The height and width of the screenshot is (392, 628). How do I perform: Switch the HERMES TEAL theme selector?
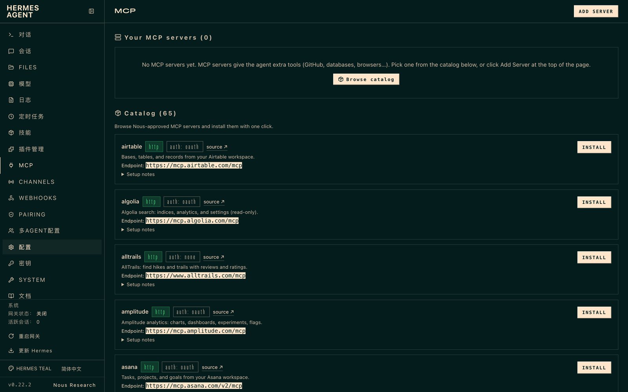(x=30, y=369)
